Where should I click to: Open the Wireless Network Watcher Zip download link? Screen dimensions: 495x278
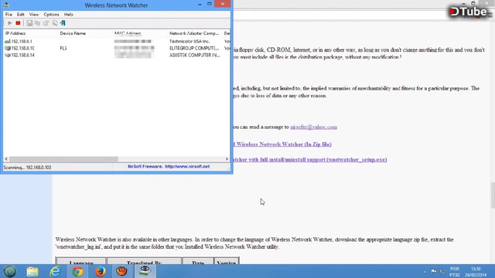coord(282,144)
